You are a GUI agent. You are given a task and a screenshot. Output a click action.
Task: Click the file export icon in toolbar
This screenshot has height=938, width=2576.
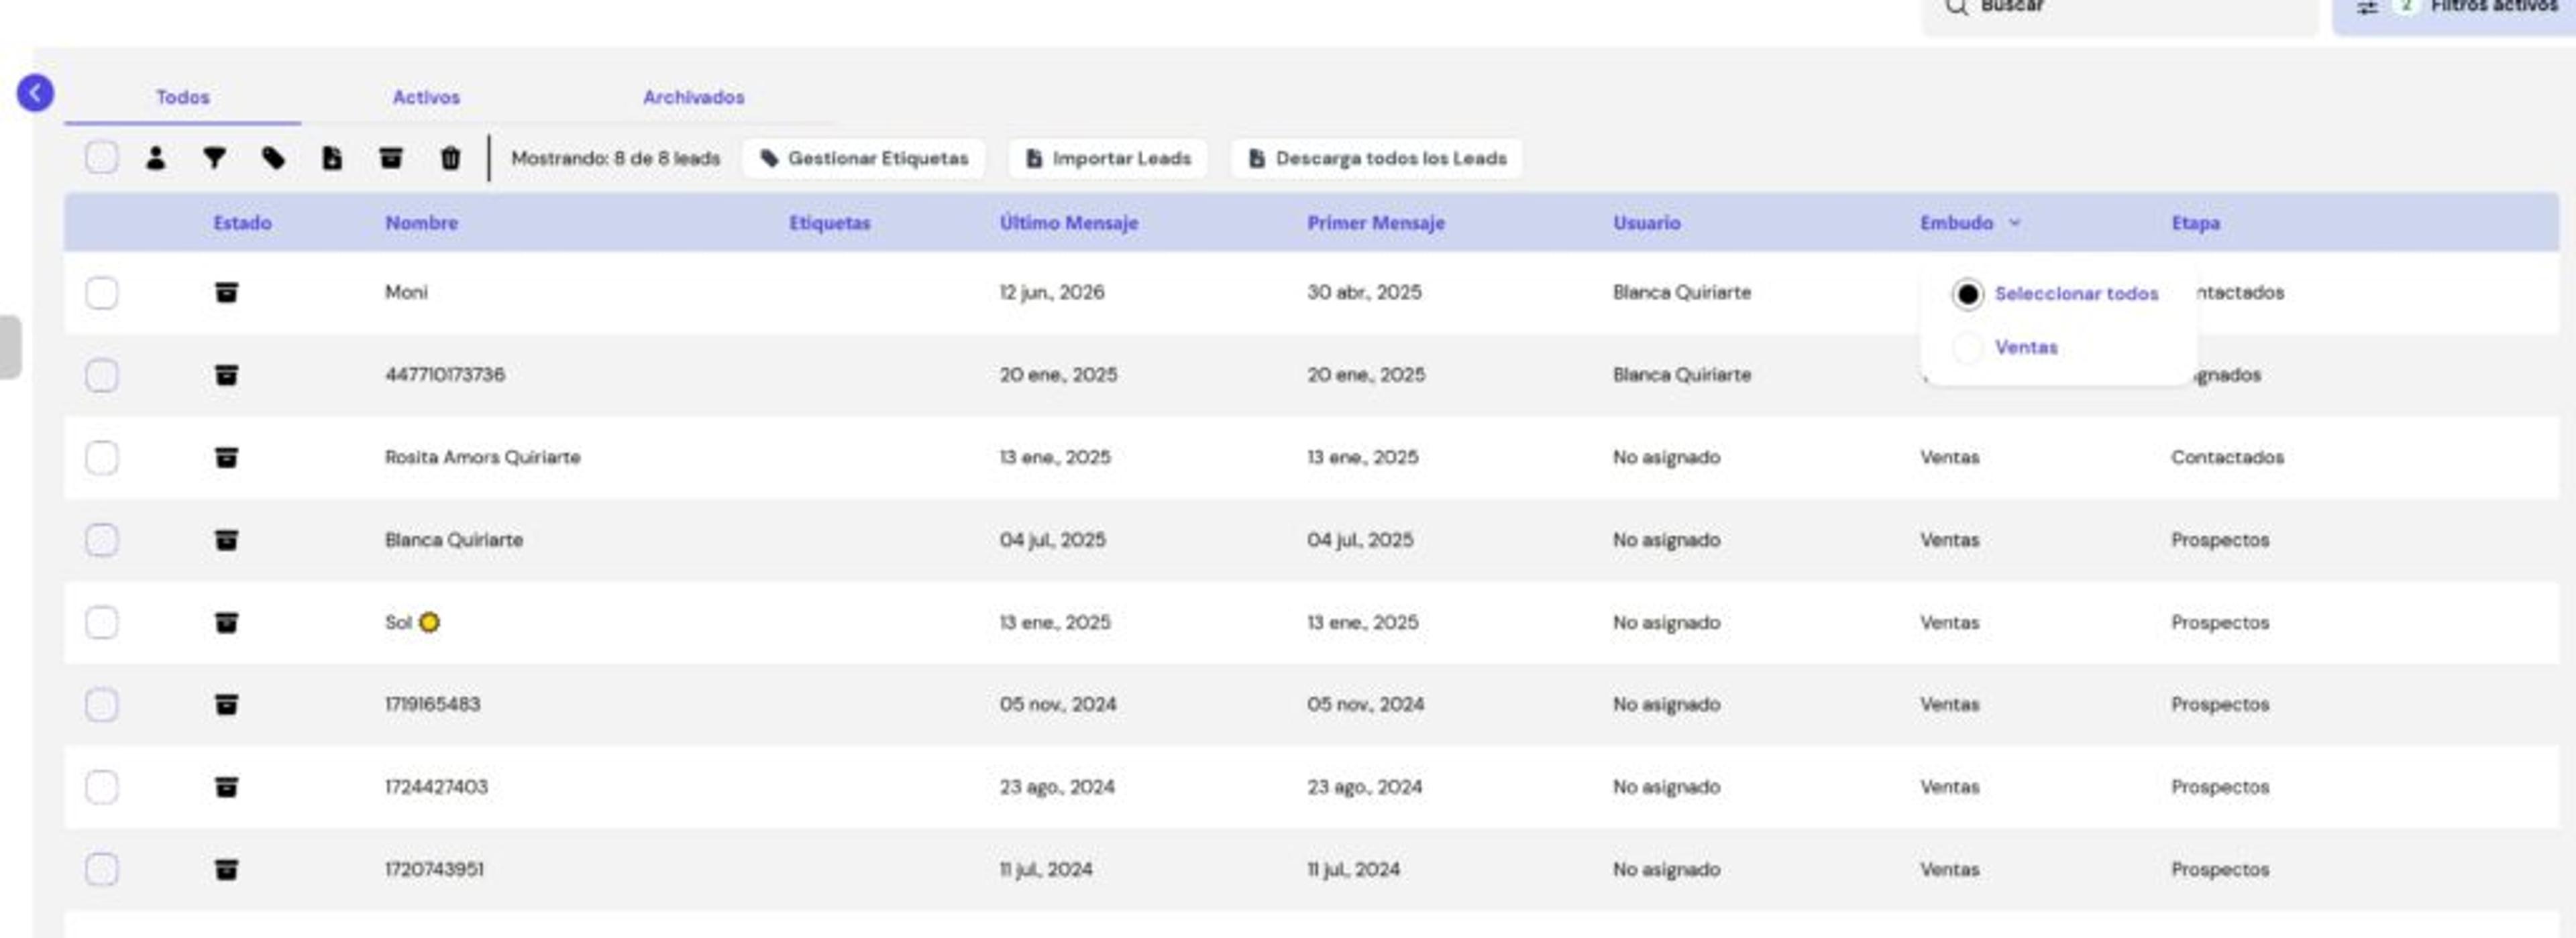[x=332, y=158]
